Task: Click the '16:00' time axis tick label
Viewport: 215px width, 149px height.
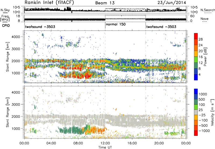Action: pos(132,143)
